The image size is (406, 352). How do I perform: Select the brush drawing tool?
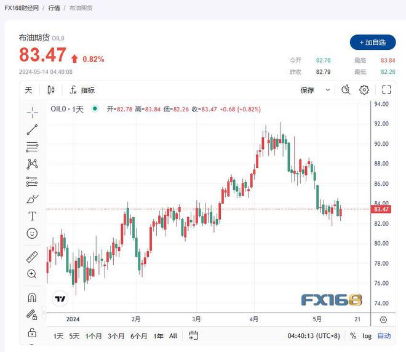coord(32,199)
